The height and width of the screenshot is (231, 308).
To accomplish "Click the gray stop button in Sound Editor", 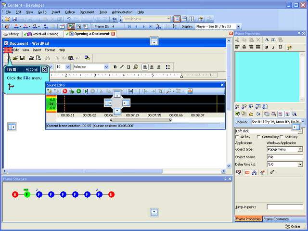I will coord(92,91).
